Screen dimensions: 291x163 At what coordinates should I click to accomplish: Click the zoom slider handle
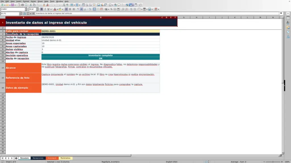coord(273,162)
